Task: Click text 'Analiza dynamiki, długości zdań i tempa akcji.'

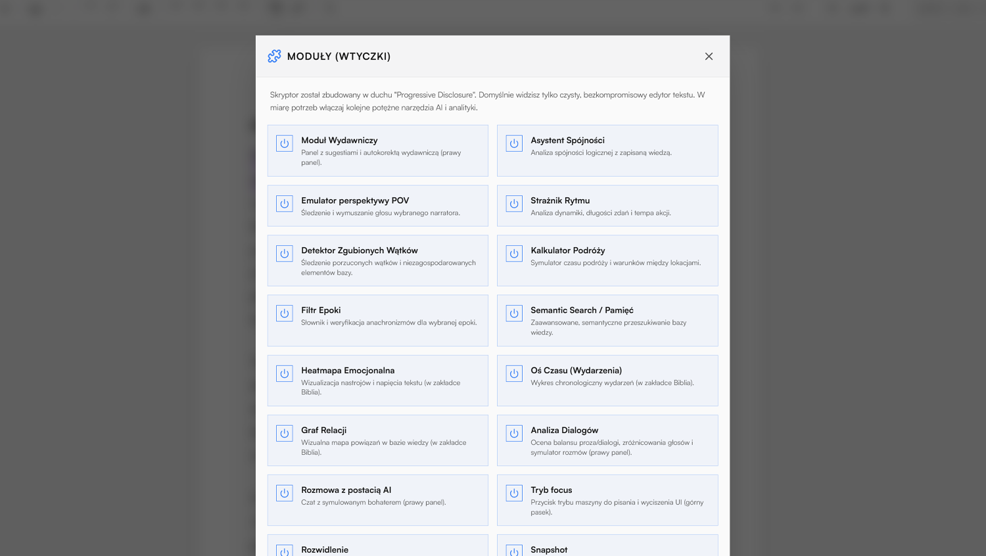Action: click(x=601, y=213)
